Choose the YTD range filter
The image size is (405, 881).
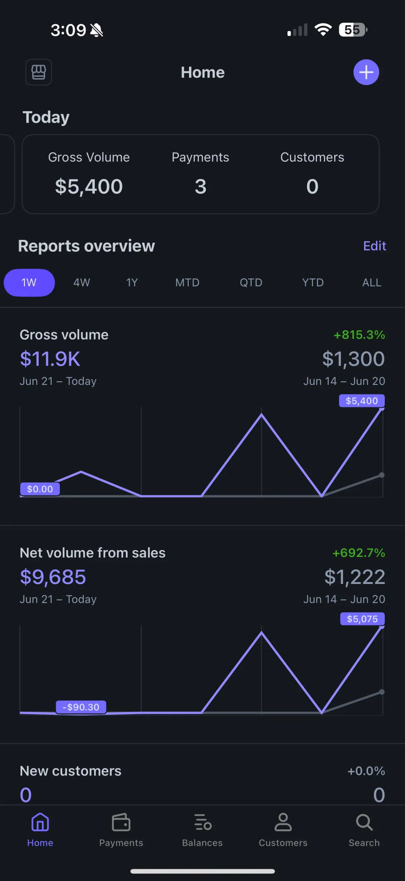pos(313,283)
